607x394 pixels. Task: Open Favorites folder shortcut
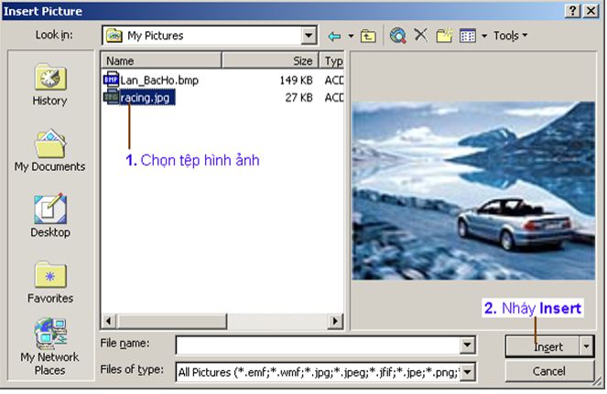50,282
